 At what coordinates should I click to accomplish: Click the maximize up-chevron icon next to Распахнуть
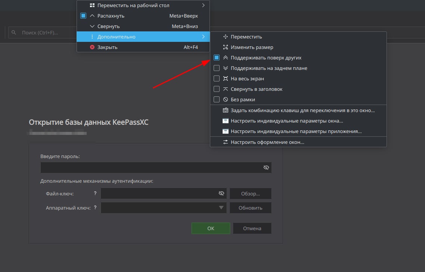(92, 16)
